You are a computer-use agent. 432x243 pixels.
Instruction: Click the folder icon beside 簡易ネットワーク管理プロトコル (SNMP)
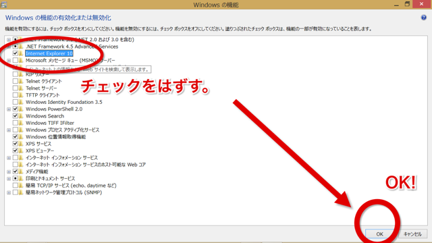[21, 192]
